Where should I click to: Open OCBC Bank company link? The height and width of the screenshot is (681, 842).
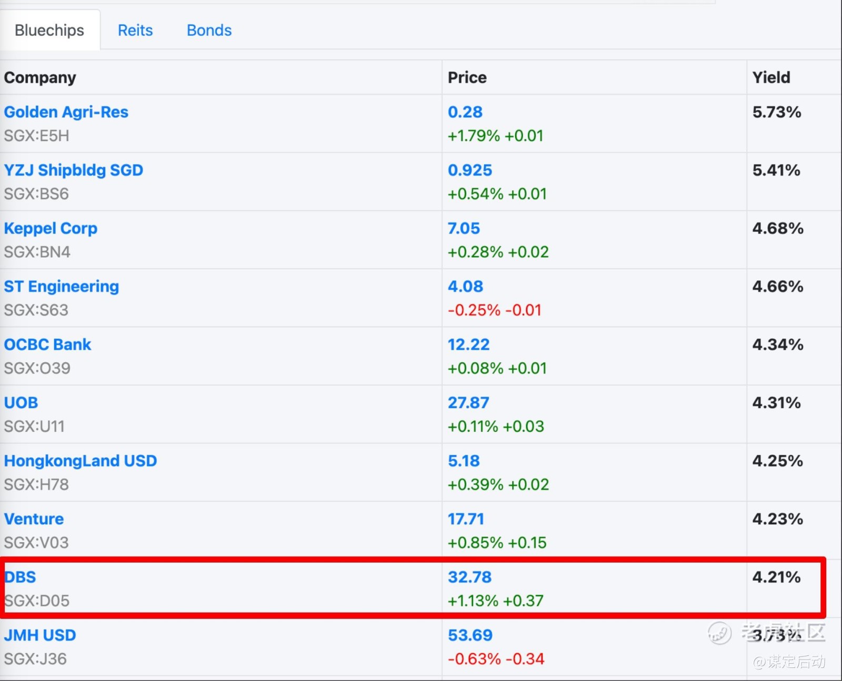tap(47, 344)
